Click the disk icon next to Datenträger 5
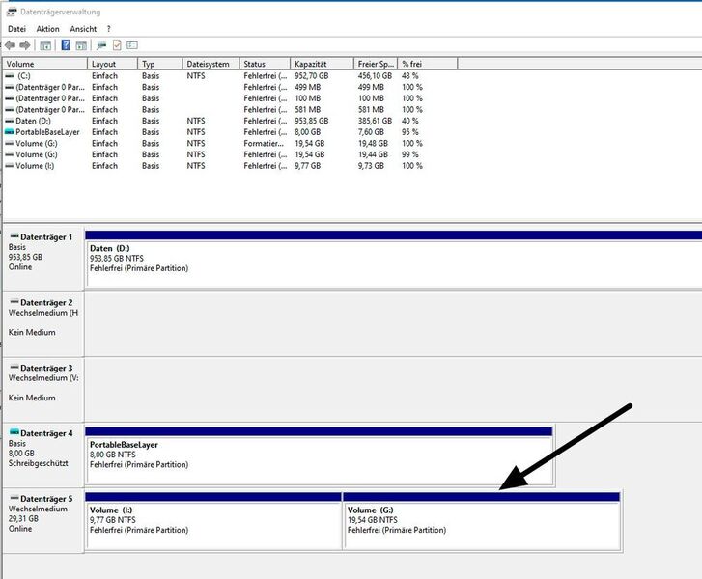Screen dimensions: 702x579 point(14,498)
